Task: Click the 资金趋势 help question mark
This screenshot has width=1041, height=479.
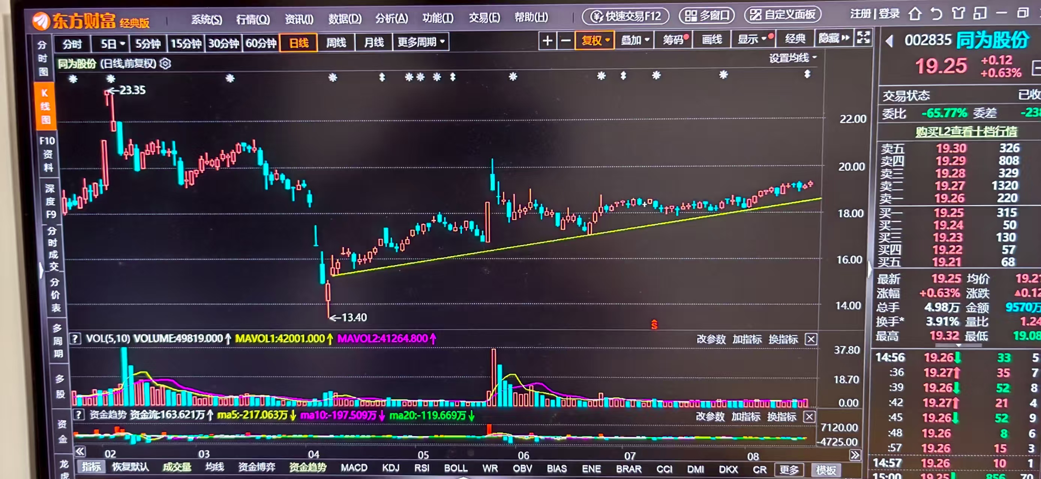Action: [x=78, y=415]
